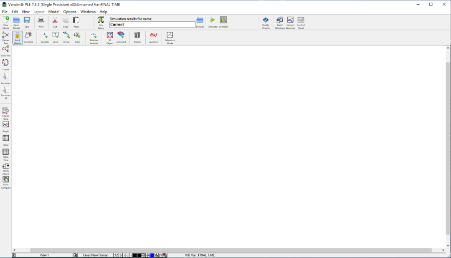This screenshot has height=258, width=451.
Task: Click the simulation results file name field
Action: (x=152, y=25)
